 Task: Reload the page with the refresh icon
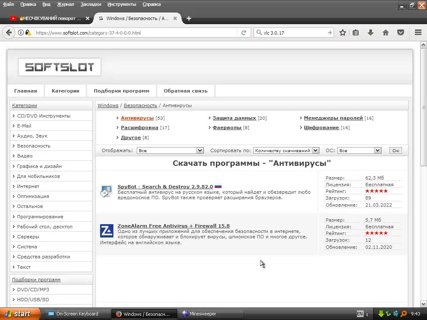(x=244, y=32)
